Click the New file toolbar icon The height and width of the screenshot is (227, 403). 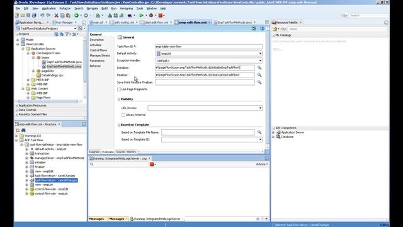coord(17,15)
